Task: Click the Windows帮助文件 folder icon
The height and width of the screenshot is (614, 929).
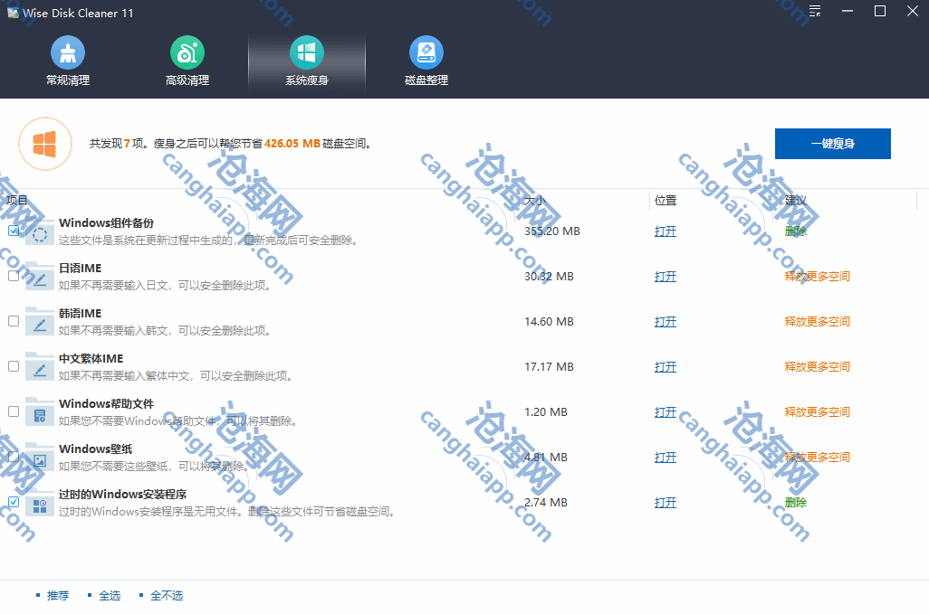Action: coord(39,412)
